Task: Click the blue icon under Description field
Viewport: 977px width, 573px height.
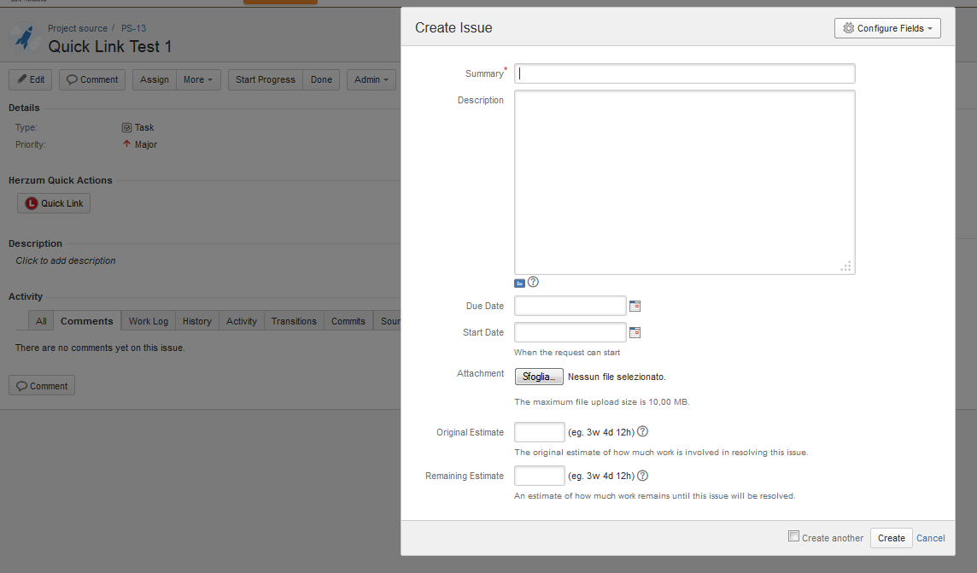Action: (x=519, y=283)
